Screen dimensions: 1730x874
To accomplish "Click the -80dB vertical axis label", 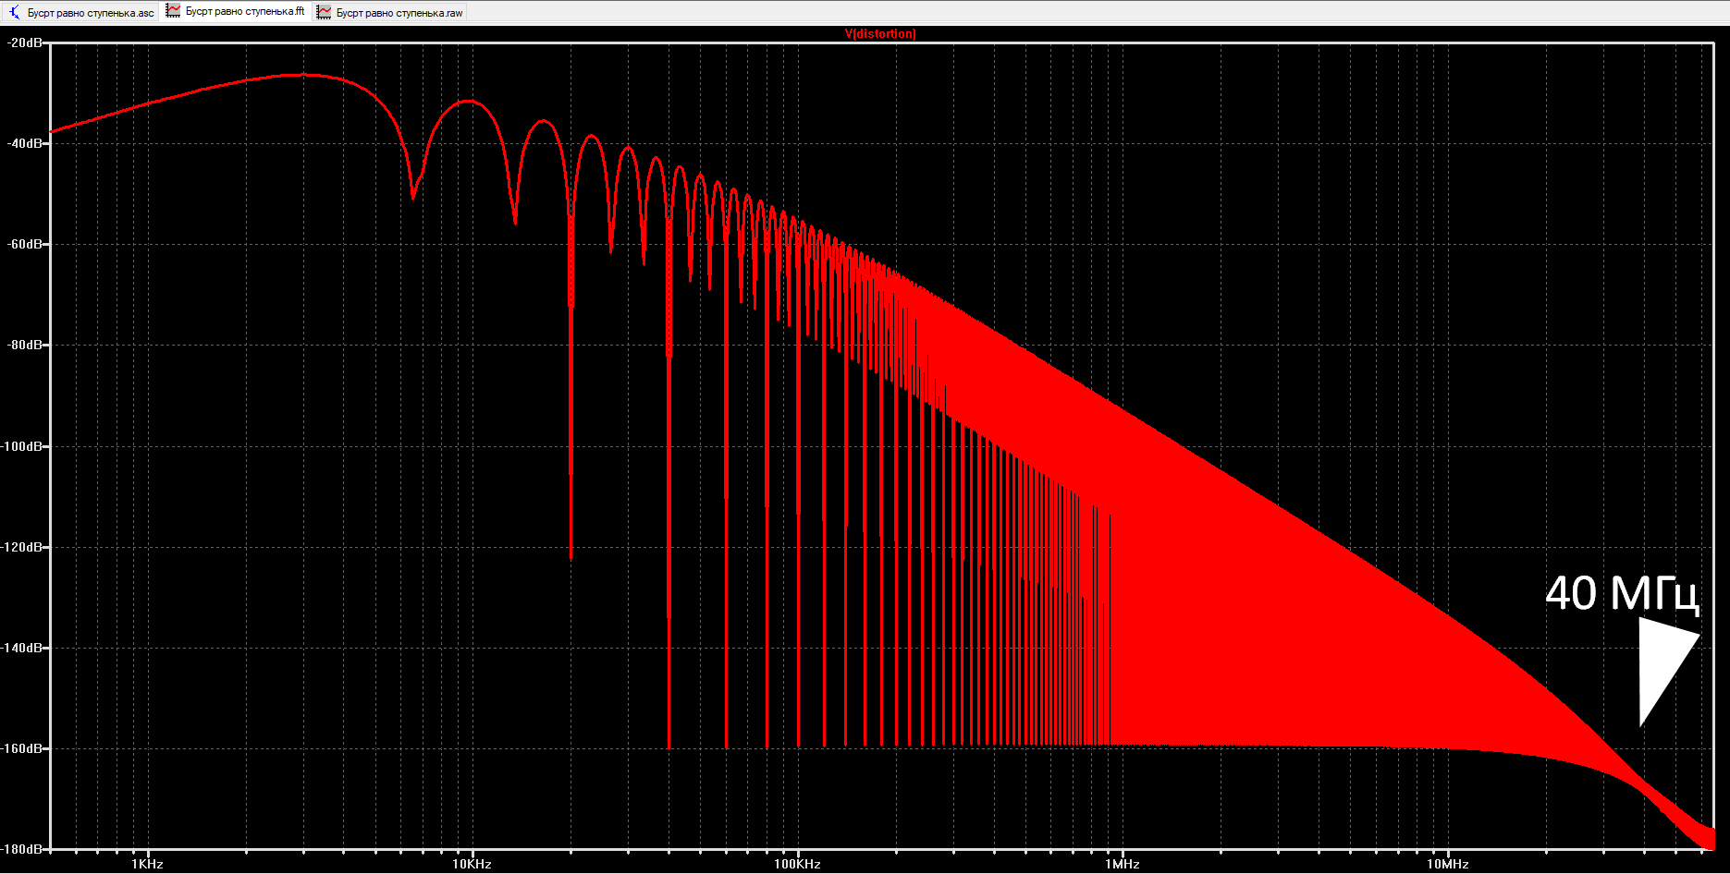I will point(24,345).
